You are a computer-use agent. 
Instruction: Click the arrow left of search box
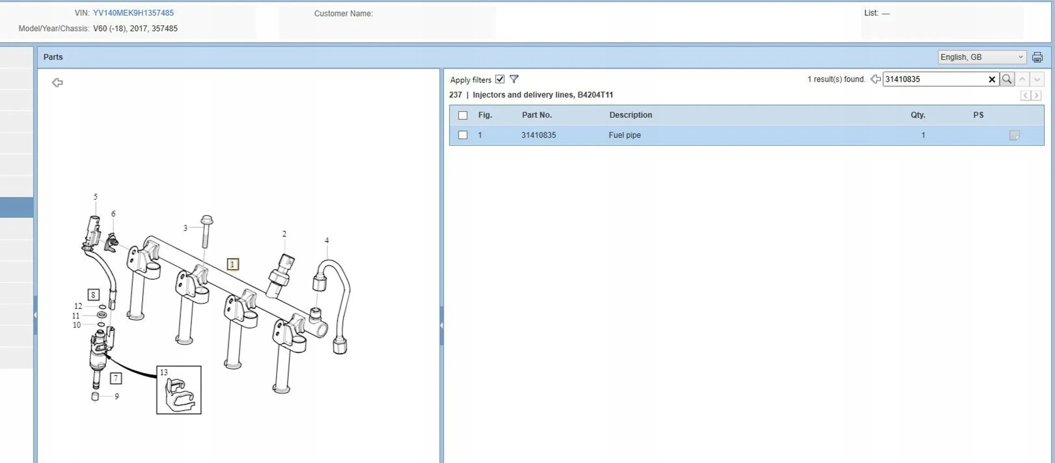point(875,79)
